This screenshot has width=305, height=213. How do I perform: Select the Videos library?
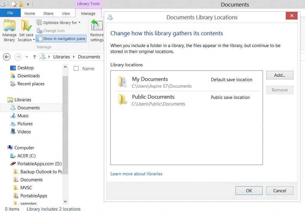(x=24, y=132)
